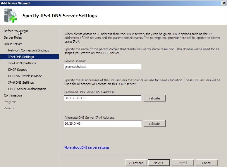The height and width of the screenshot is (167, 227).
Task: Open the Server Roles step
Action: 13,37
